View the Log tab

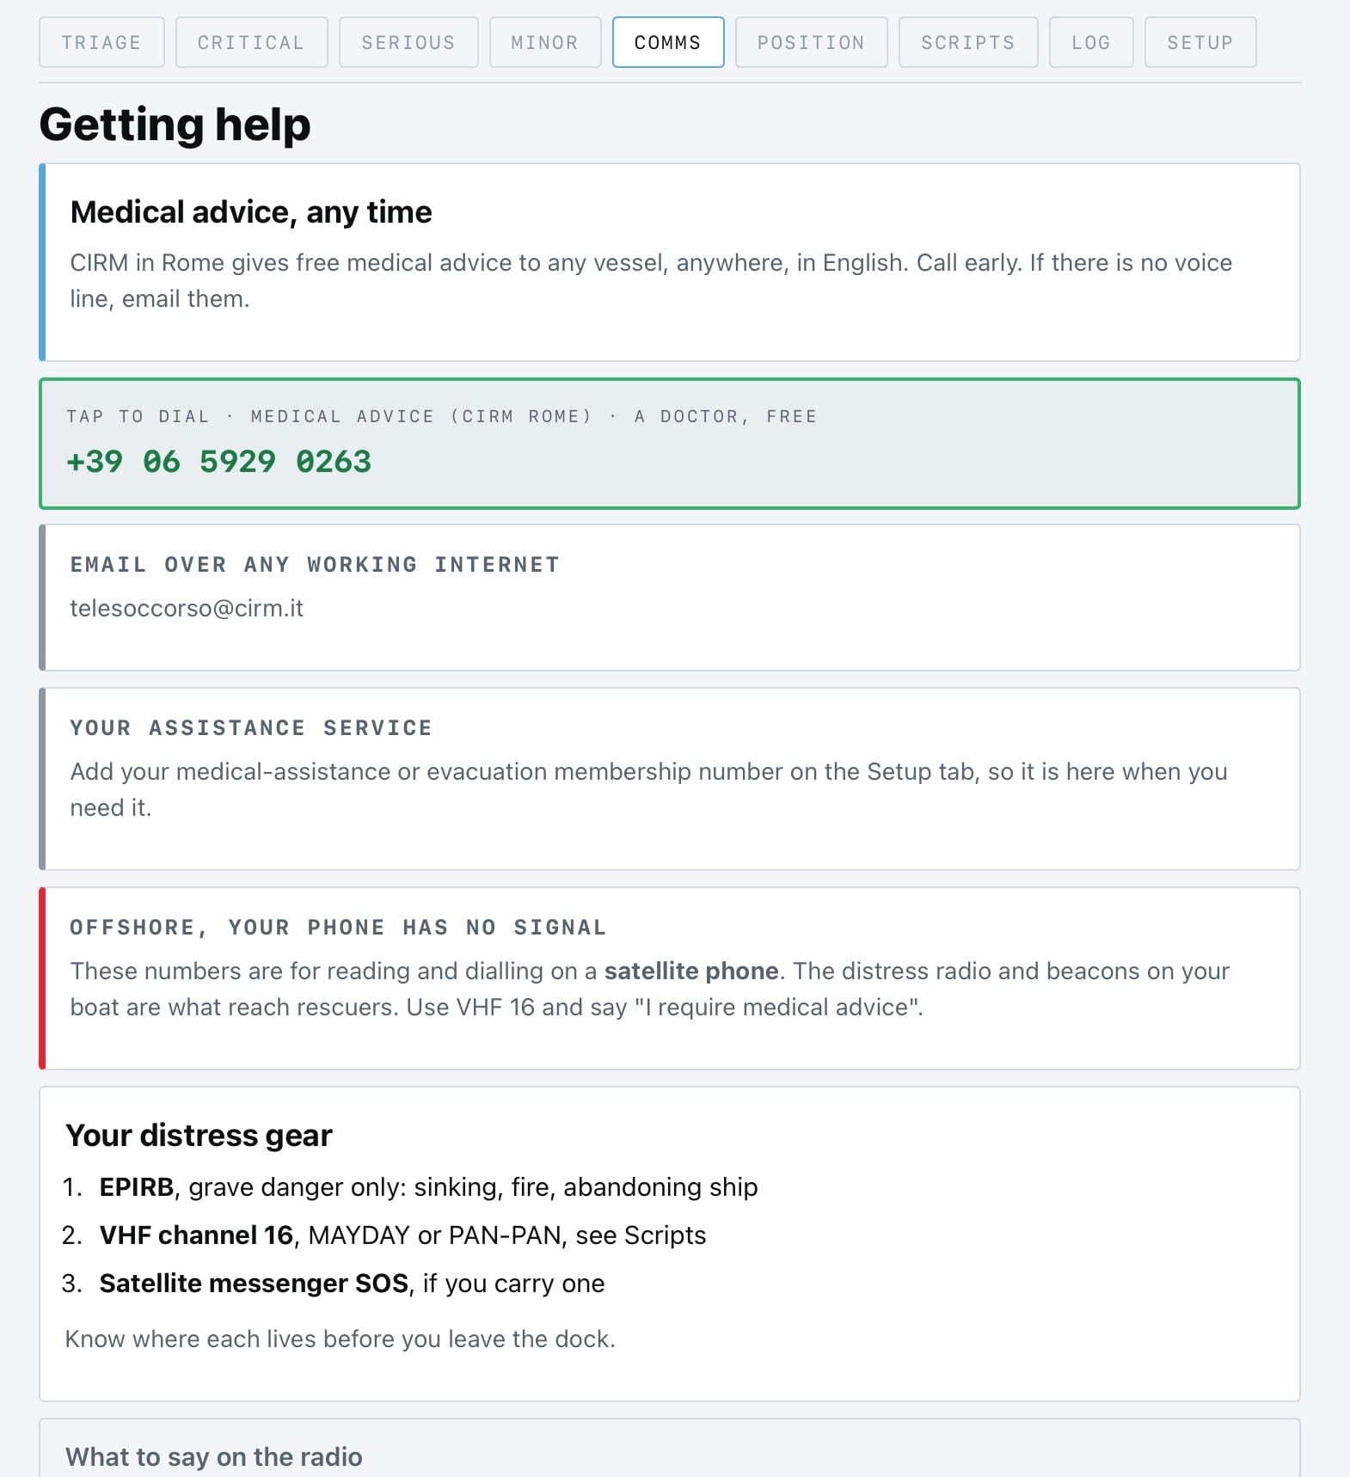pos(1091,42)
